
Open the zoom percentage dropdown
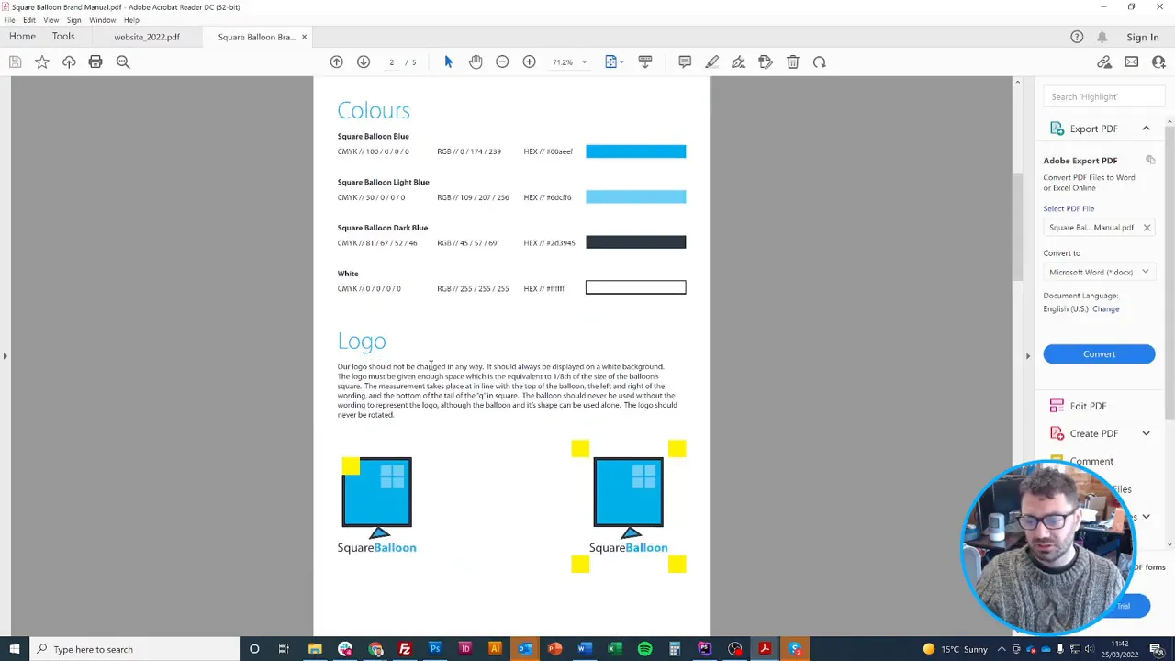(583, 62)
